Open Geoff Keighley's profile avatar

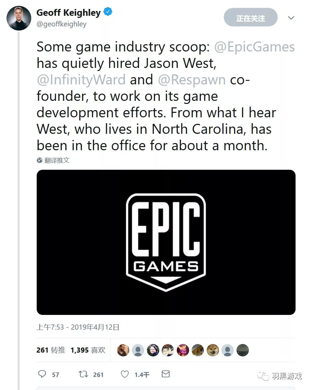click(19, 18)
